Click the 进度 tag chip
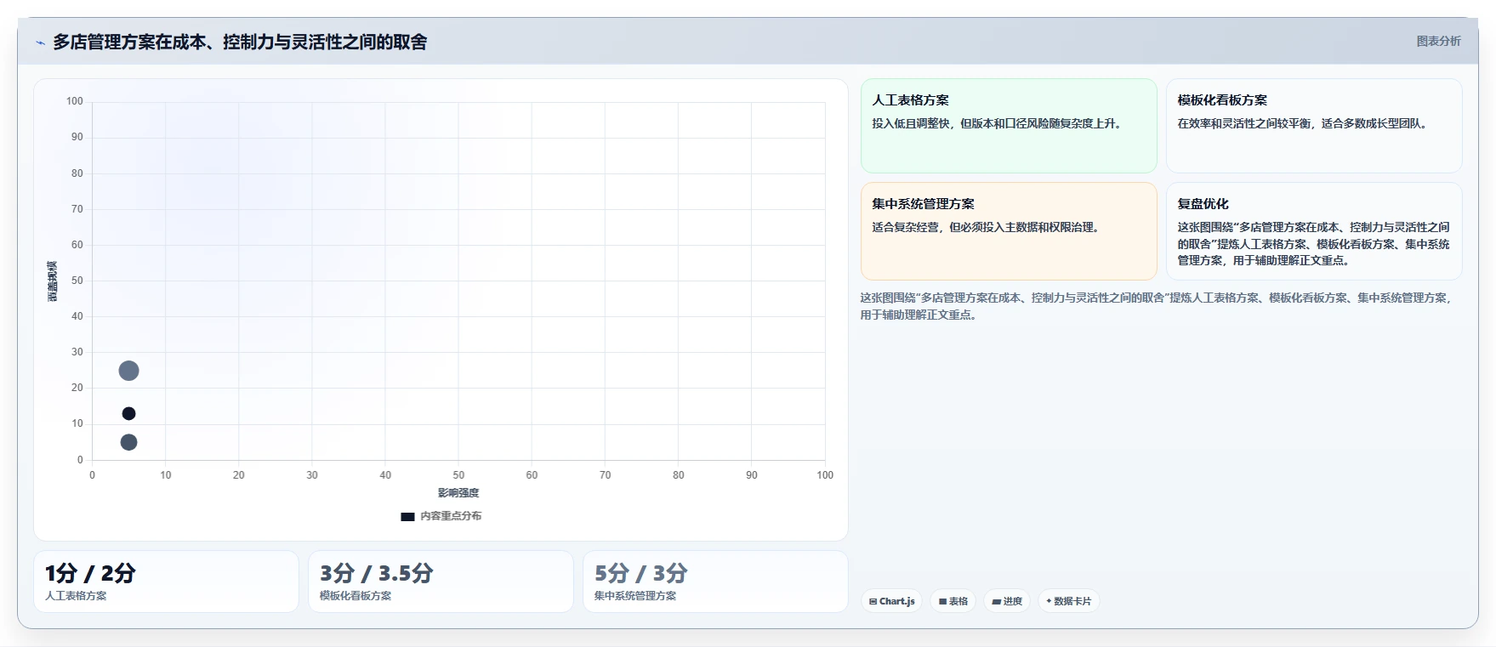The width and height of the screenshot is (1496, 647). [1007, 601]
